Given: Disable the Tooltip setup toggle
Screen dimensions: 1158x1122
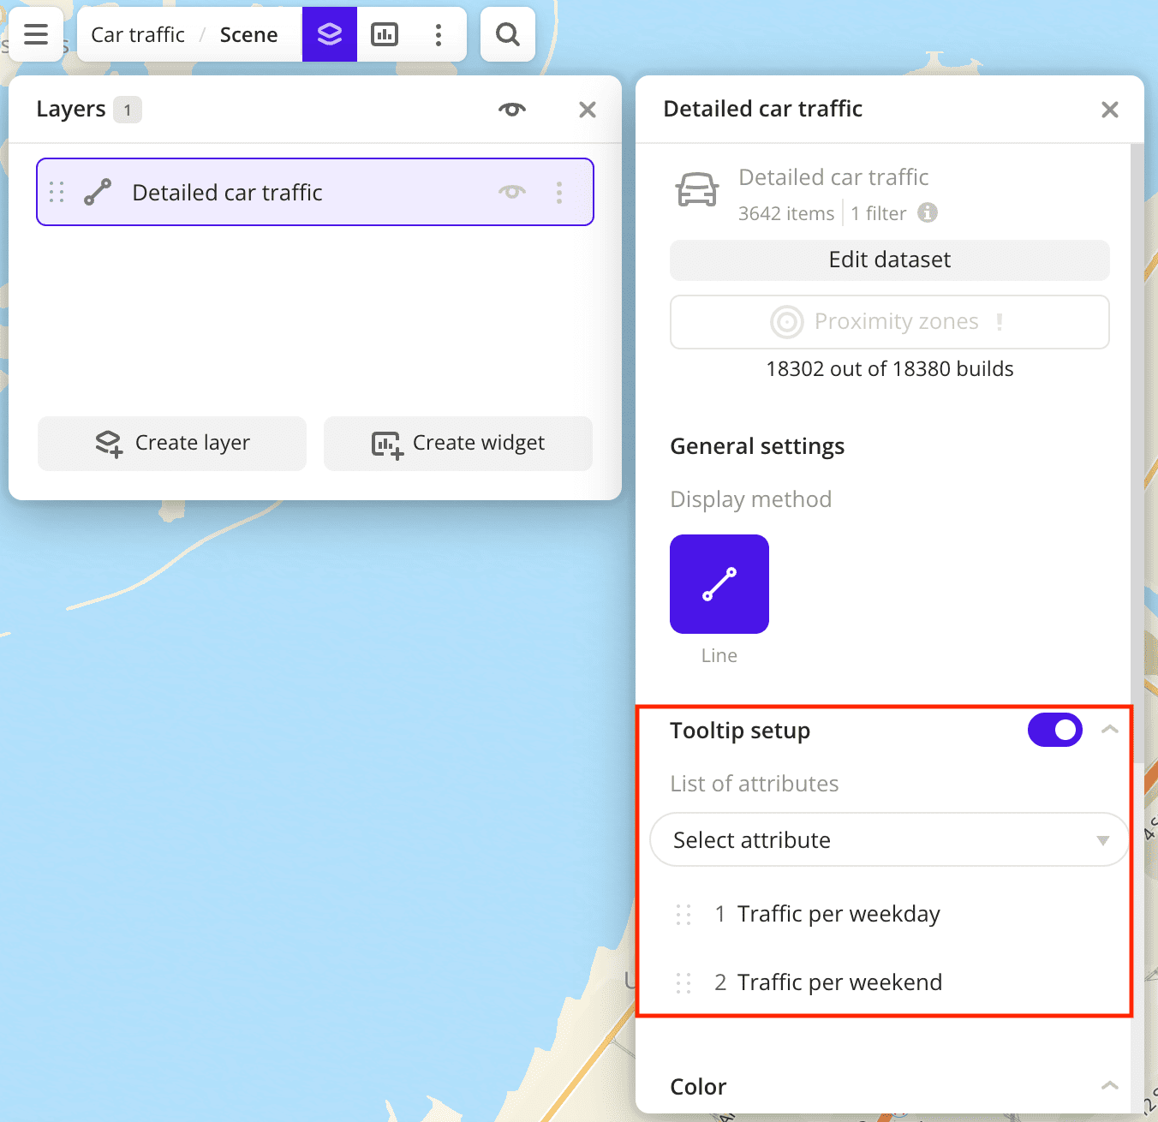Looking at the screenshot, I should (x=1055, y=730).
